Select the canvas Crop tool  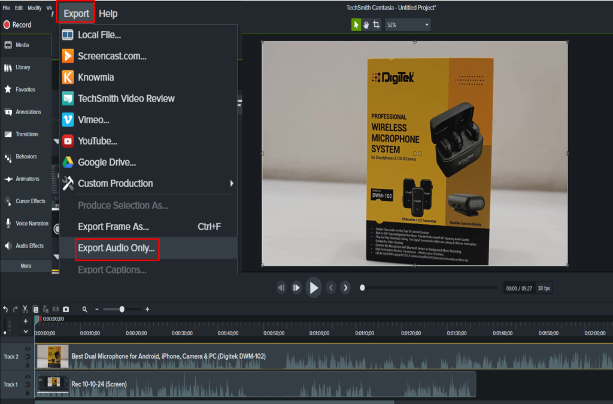coord(376,25)
